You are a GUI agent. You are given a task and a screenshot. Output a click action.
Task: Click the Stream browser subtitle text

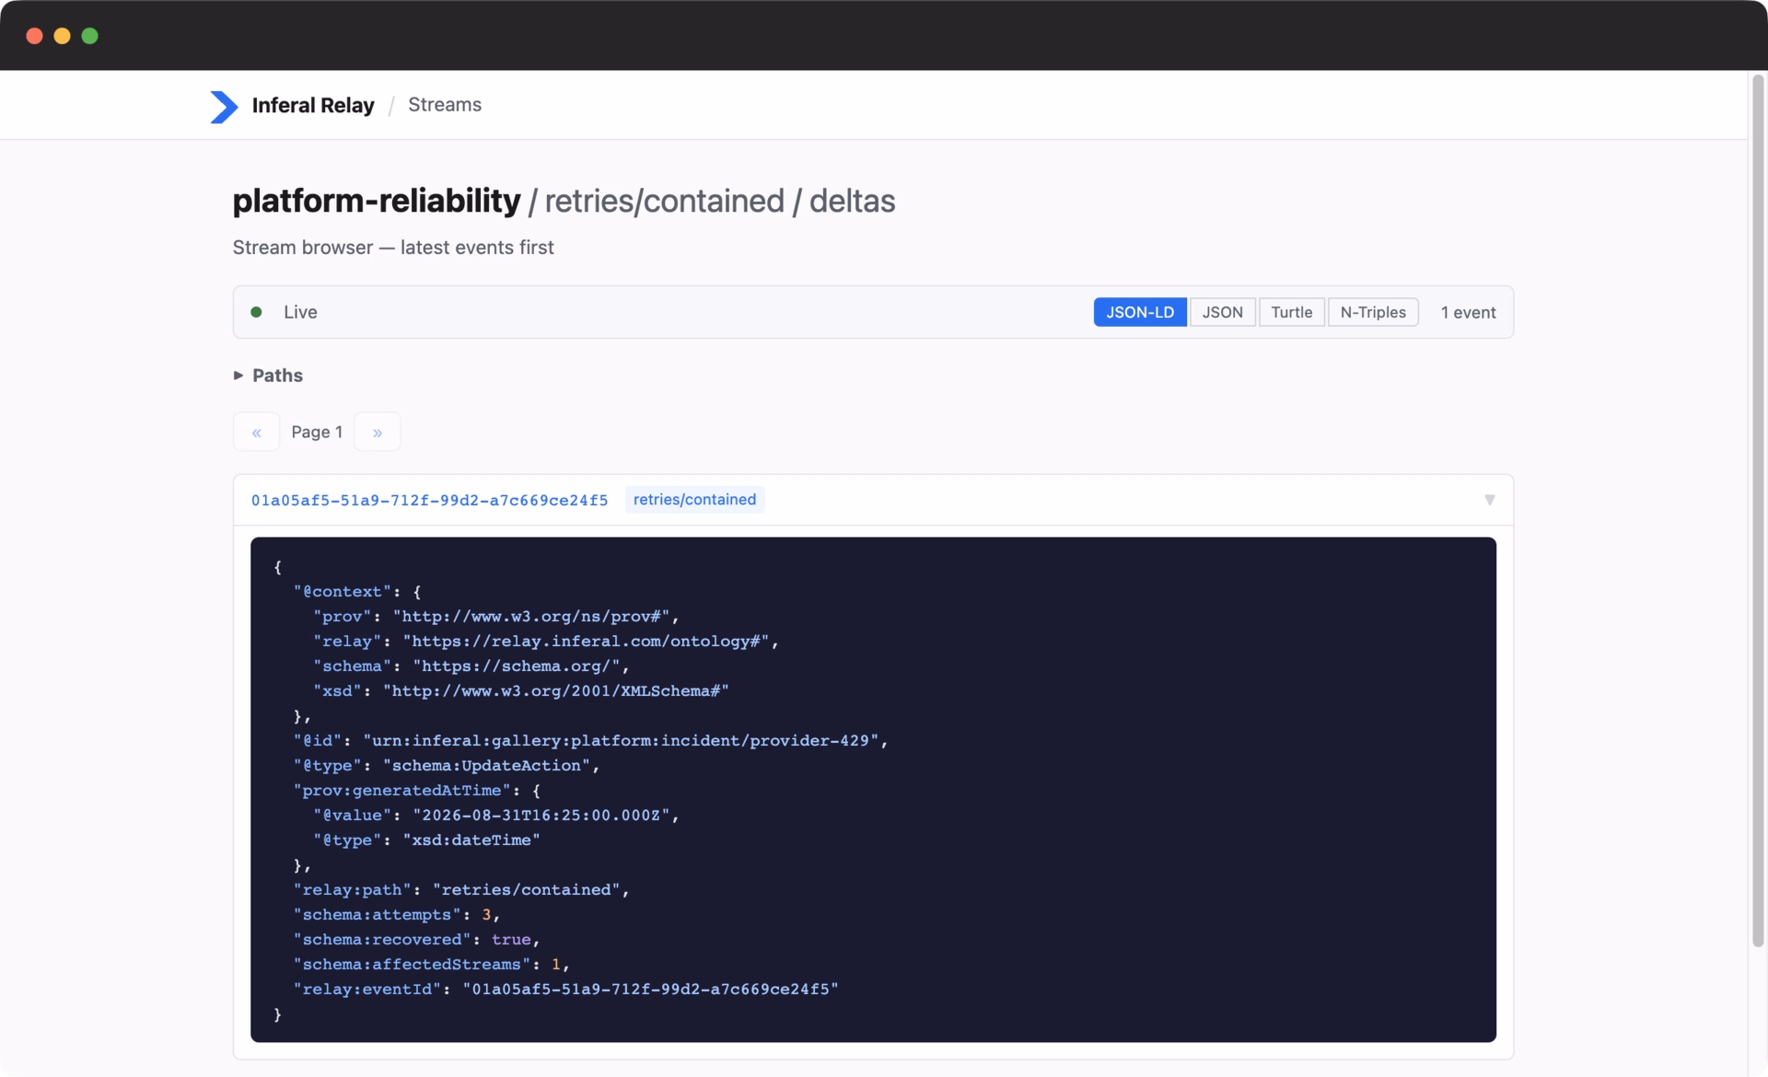[393, 248]
